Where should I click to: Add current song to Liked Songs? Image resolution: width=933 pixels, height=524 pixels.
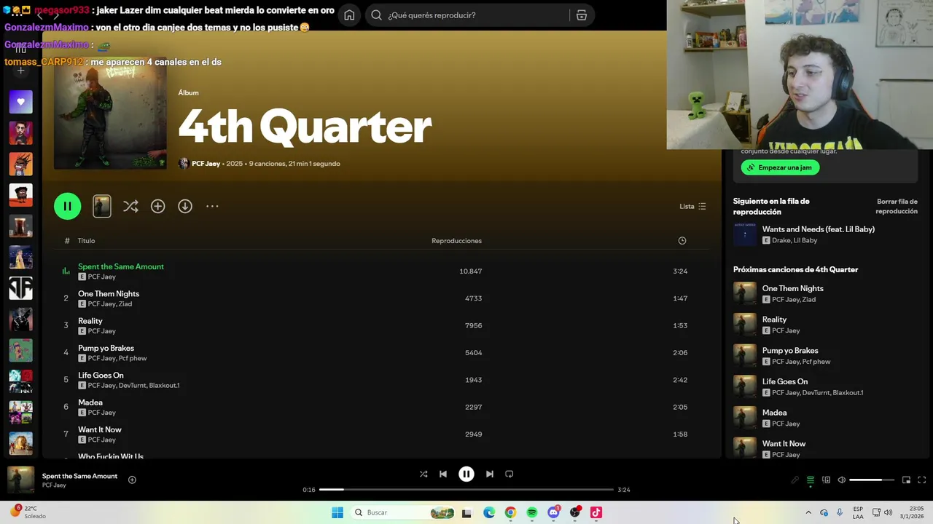pos(132,480)
